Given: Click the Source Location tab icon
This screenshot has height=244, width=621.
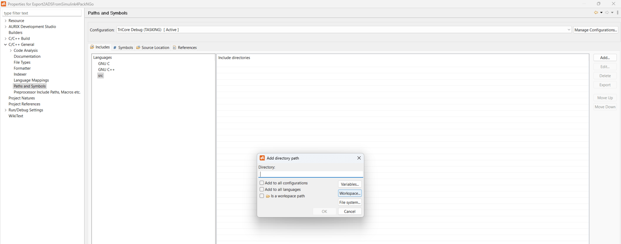Looking at the screenshot, I should coord(138,47).
